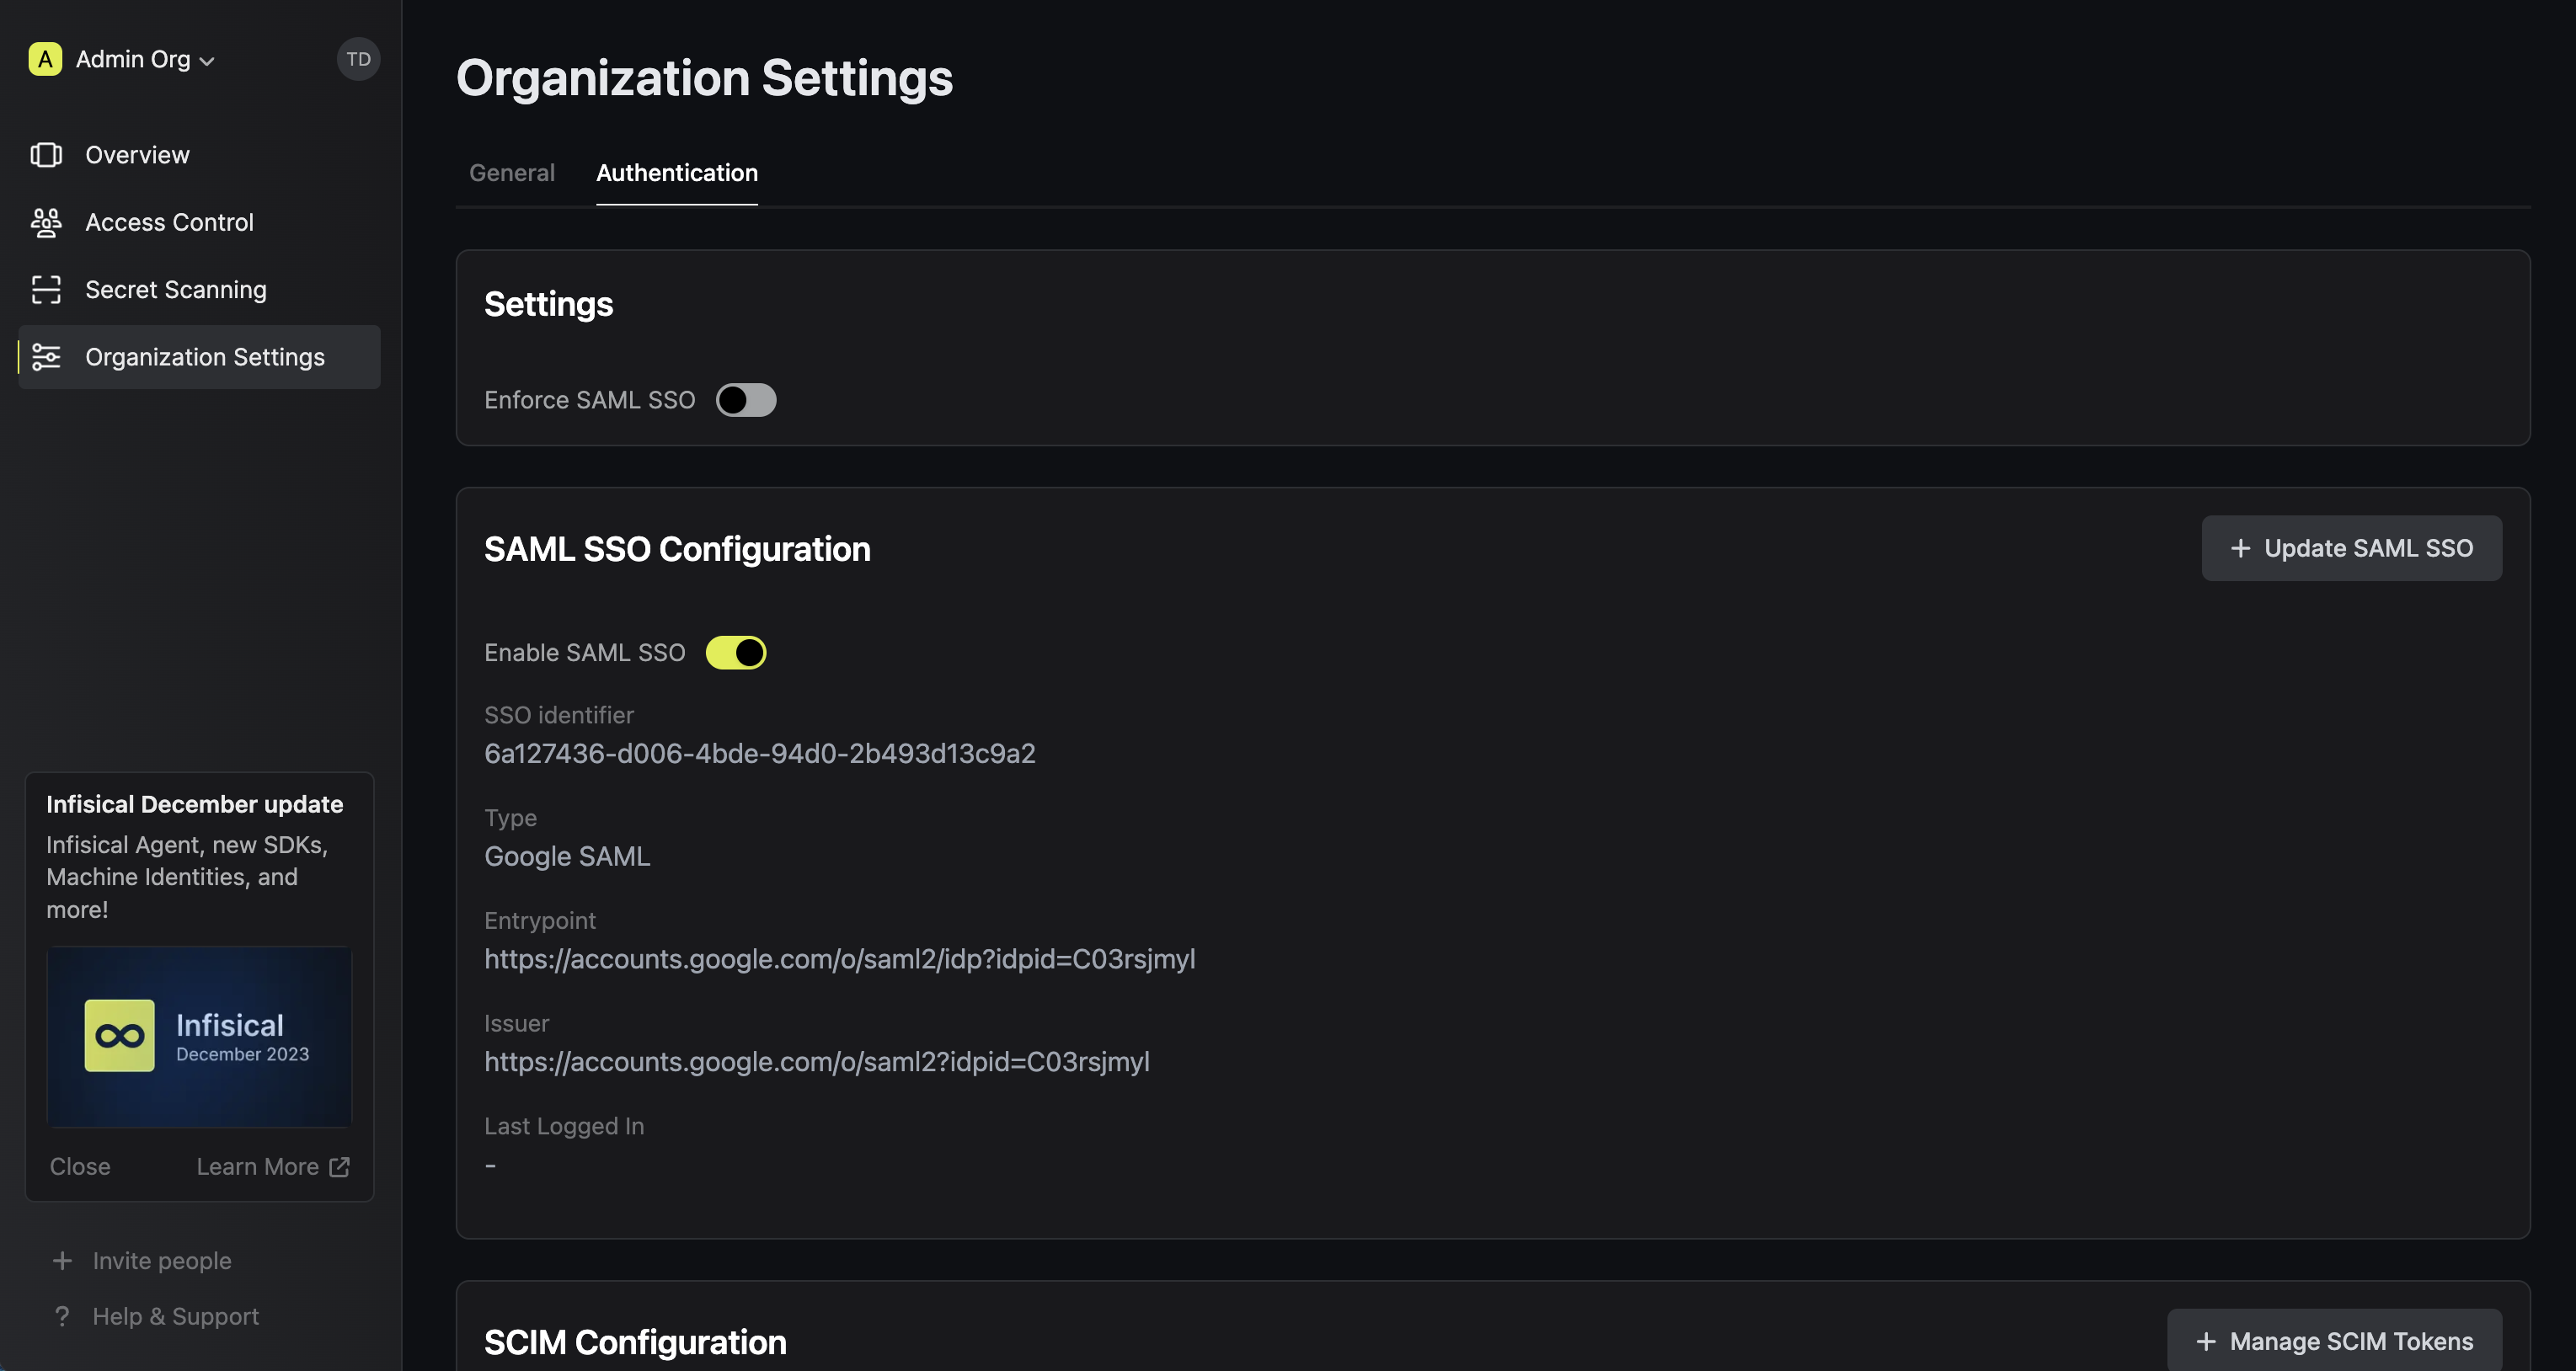The image size is (2576, 1371).
Task: Click the Organization Settings sliders icon
Action: (x=46, y=357)
